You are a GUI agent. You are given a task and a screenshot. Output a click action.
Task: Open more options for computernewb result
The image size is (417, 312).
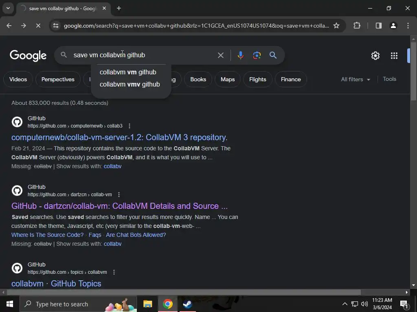point(129,126)
